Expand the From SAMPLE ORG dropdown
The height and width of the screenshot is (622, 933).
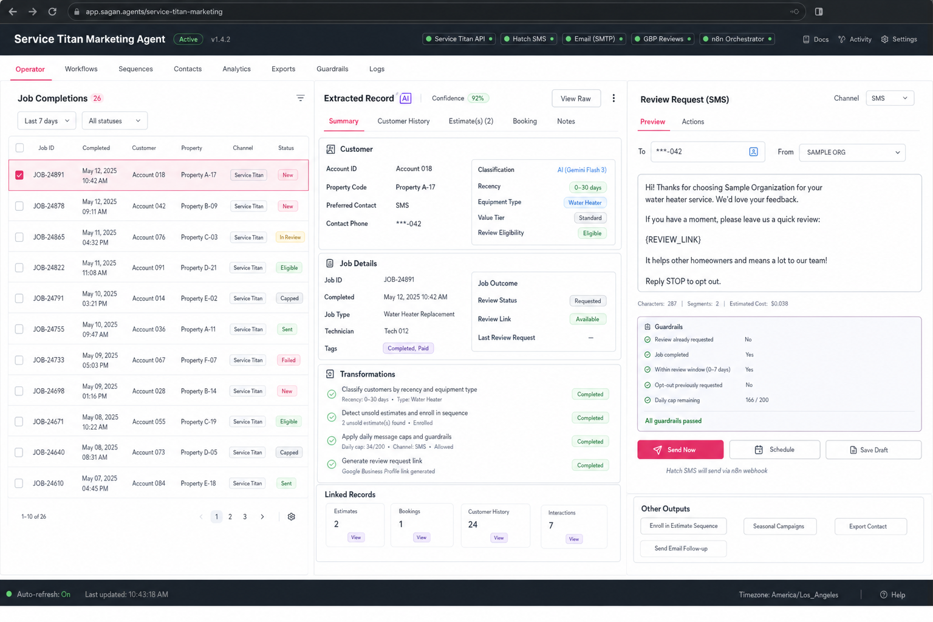[x=852, y=152]
